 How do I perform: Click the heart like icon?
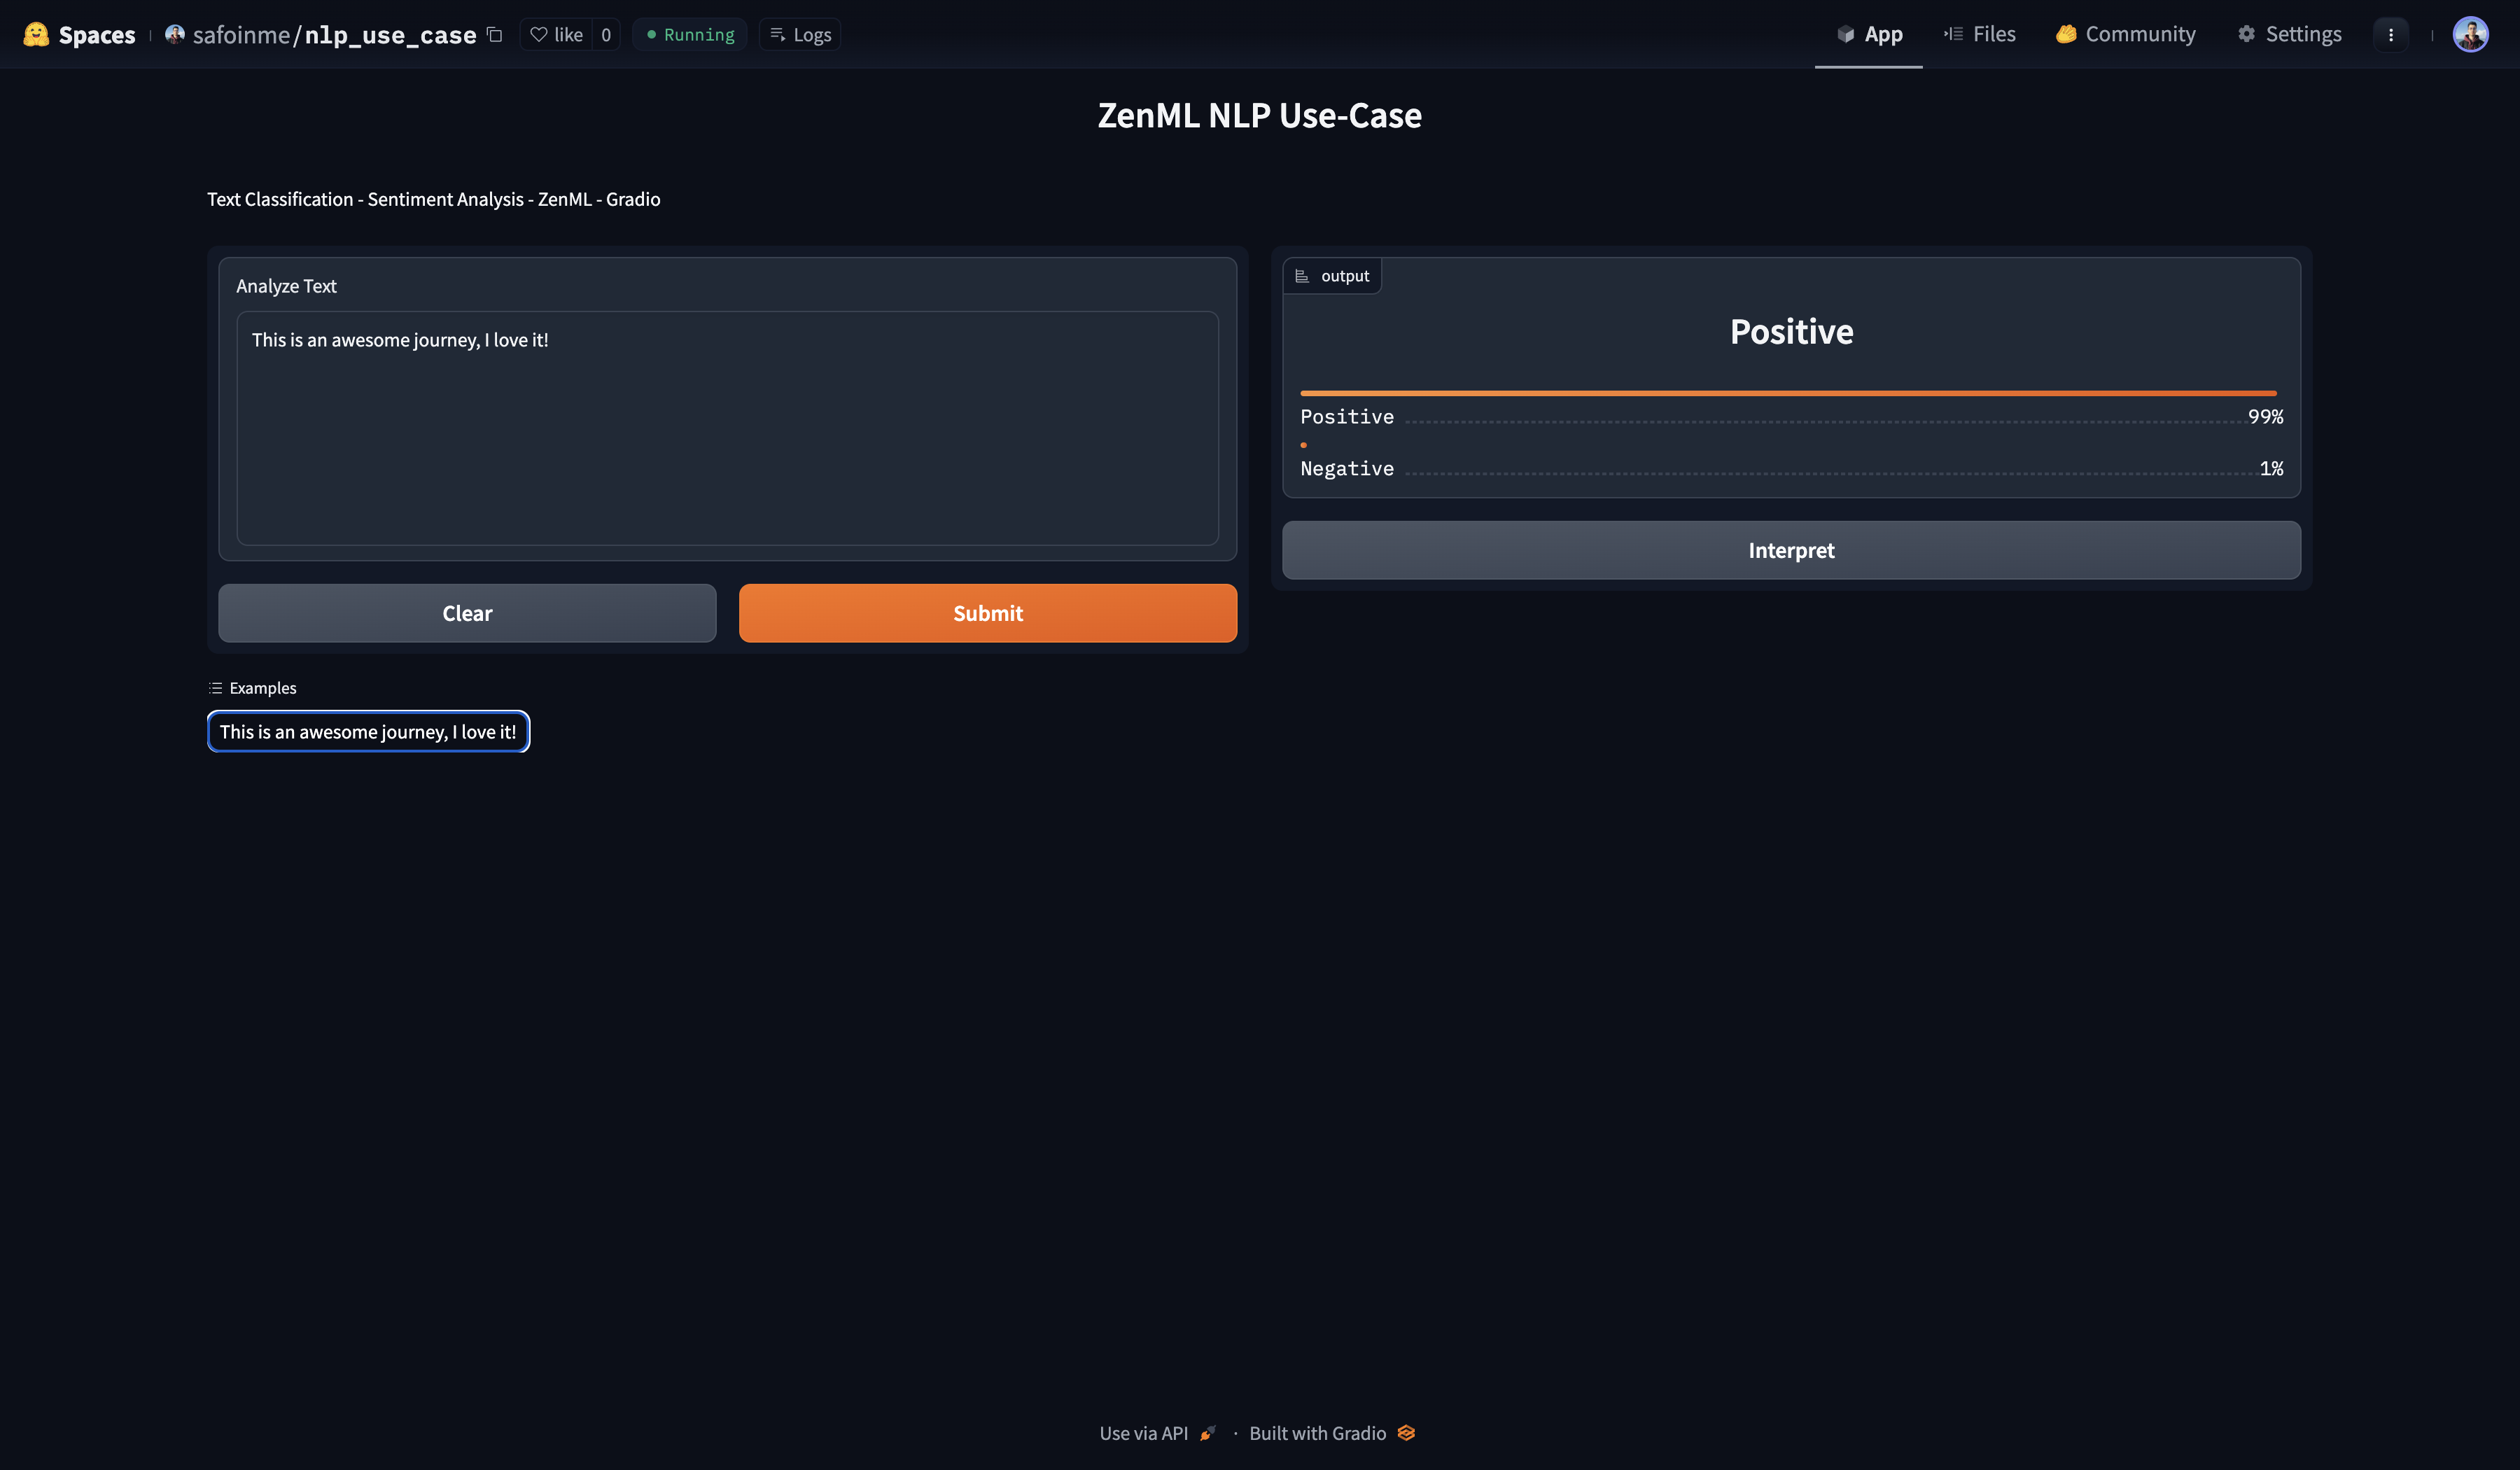point(539,34)
